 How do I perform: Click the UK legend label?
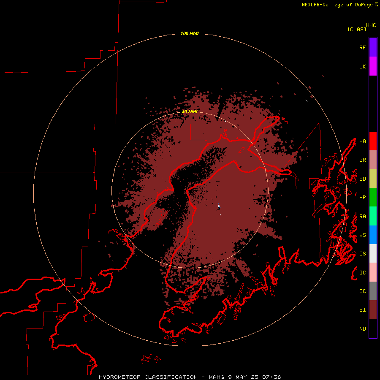(x=362, y=66)
